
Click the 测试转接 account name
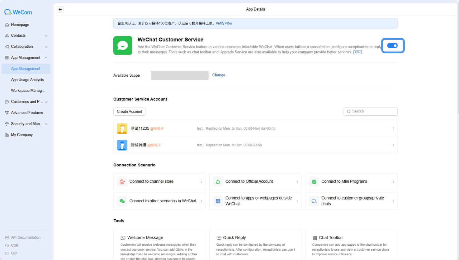tap(138, 145)
